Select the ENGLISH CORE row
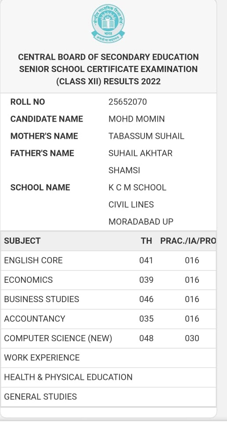This screenshot has height=422, width=227. tap(108, 260)
